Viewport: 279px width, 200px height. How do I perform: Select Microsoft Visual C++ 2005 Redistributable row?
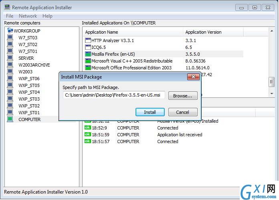coord(164,61)
